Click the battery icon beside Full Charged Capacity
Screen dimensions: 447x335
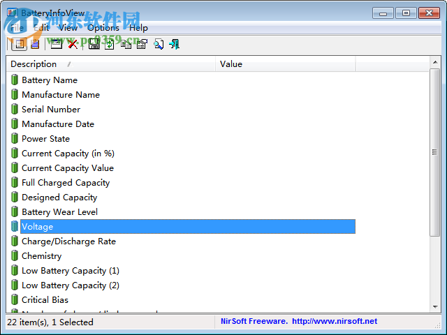click(14, 182)
